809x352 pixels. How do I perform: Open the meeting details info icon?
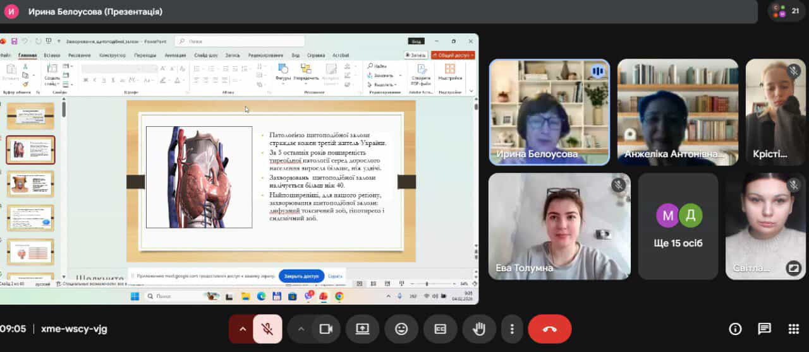tap(735, 329)
